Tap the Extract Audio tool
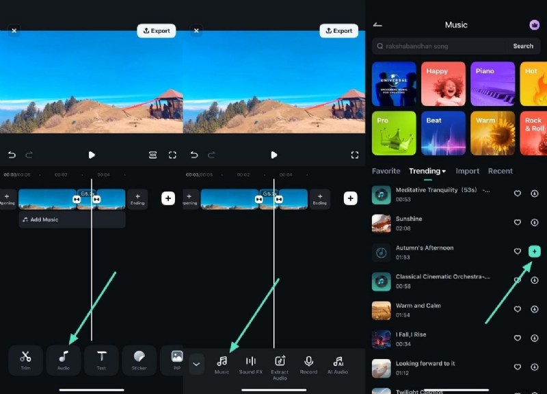Screen dimensions: 547x394 tap(280, 361)
